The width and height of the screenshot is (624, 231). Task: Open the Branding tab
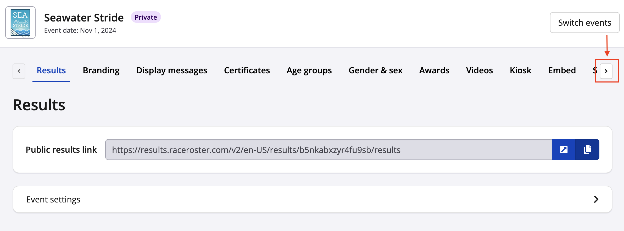(x=101, y=70)
